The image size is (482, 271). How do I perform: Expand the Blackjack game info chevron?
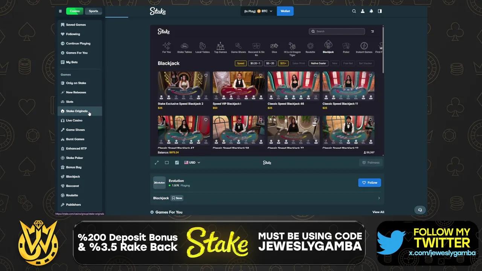[x=379, y=198]
